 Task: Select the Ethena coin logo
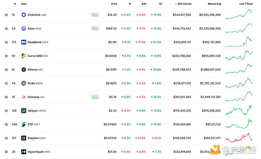[x=23, y=70]
